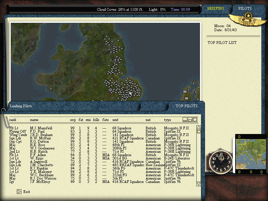This screenshot has width=268, height=201.
Task: Maximize list with largest panel-size icon
Action: [195, 120]
